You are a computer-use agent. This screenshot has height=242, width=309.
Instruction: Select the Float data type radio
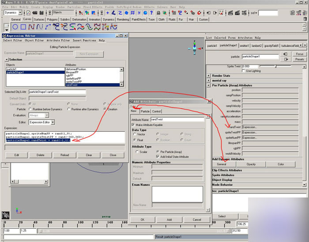(135, 140)
